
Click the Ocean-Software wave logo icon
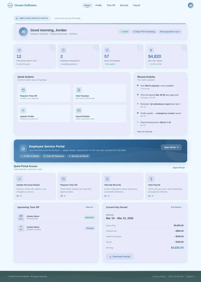click(10, 5)
